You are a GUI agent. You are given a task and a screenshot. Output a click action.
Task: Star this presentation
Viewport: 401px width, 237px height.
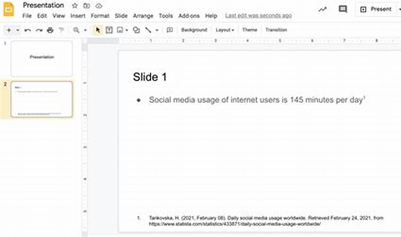(x=74, y=6)
